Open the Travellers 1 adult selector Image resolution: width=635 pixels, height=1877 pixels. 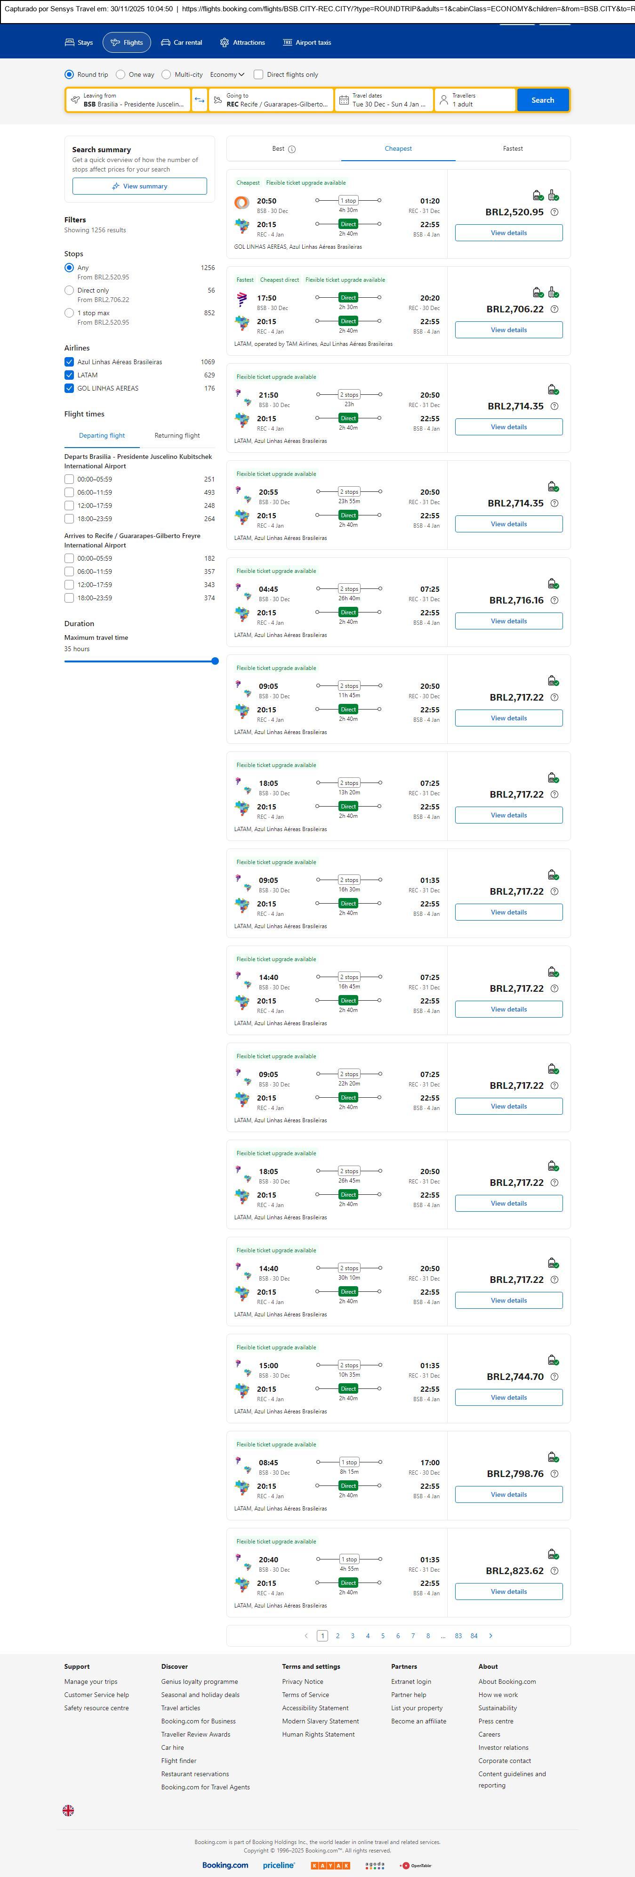click(475, 100)
